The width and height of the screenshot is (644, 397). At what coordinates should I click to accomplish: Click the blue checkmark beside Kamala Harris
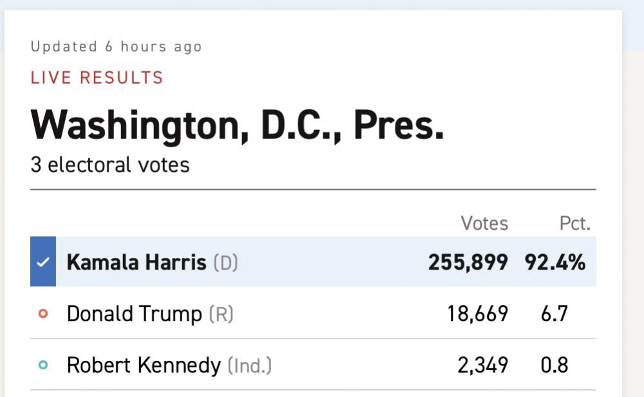coord(43,262)
